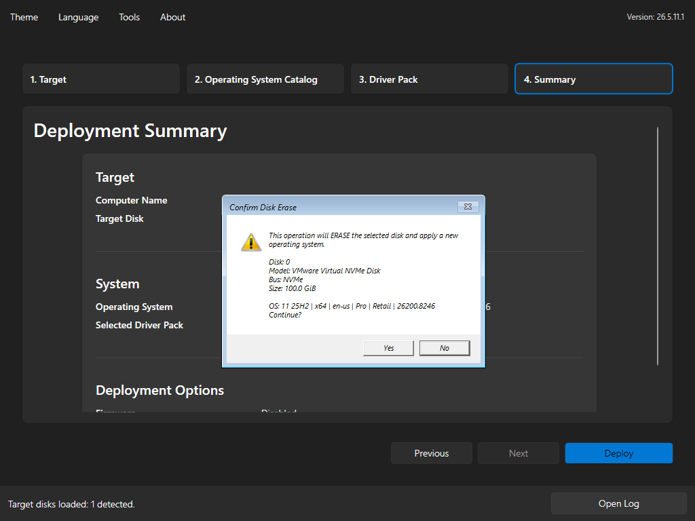Go to step 1. Target

[x=101, y=79]
